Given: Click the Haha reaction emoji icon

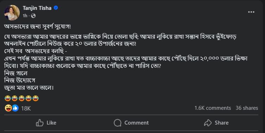Looking at the screenshot, I should coord(8,108).
